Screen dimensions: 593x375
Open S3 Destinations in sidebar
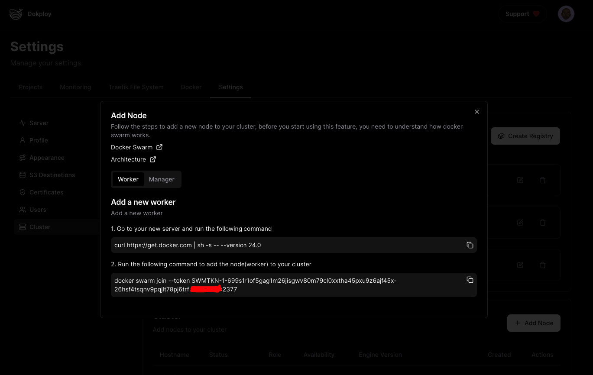[52, 175]
